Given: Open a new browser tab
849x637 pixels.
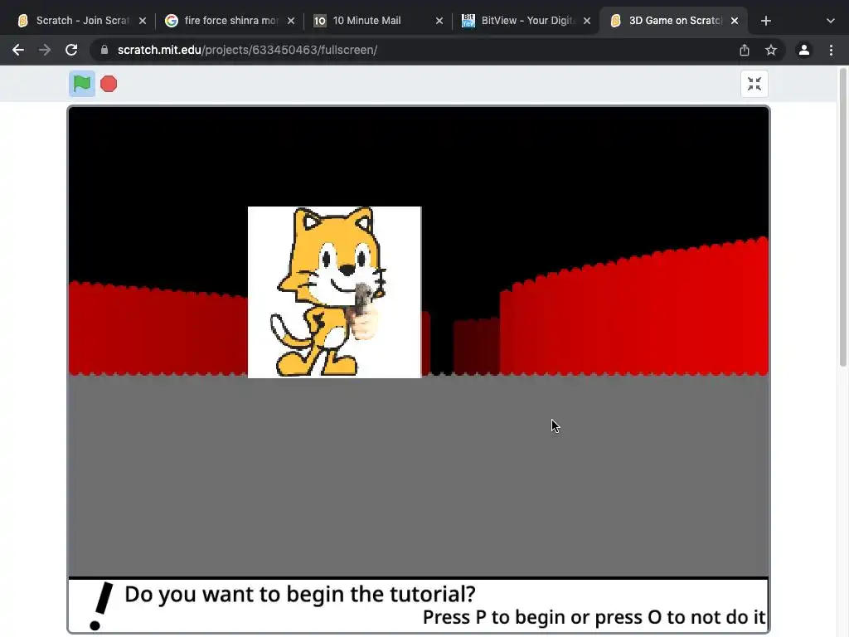Looking at the screenshot, I should click(765, 21).
